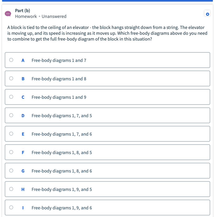Select radio button for option A
The image size is (216, 217).
11,60
